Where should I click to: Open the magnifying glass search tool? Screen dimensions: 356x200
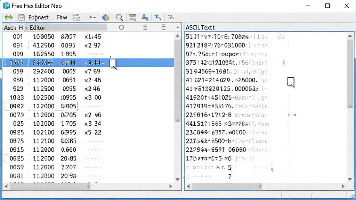coord(119,17)
